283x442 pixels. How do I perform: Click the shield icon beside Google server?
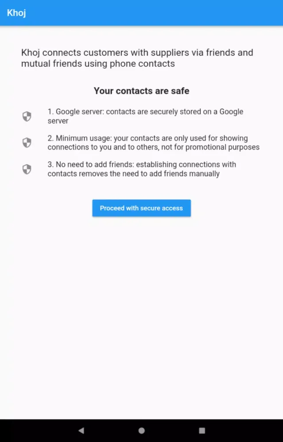pyautogui.click(x=27, y=116)
